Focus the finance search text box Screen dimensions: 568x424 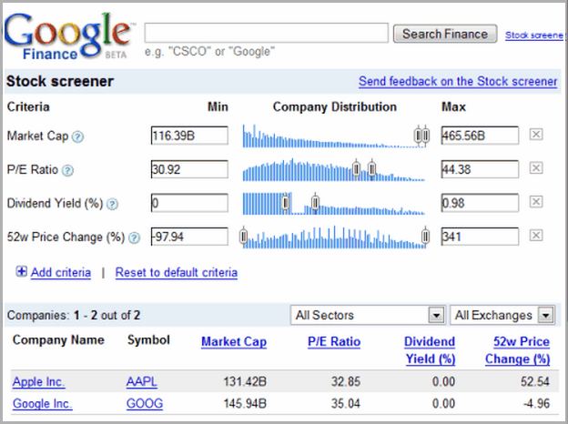[x=266, y=33]
